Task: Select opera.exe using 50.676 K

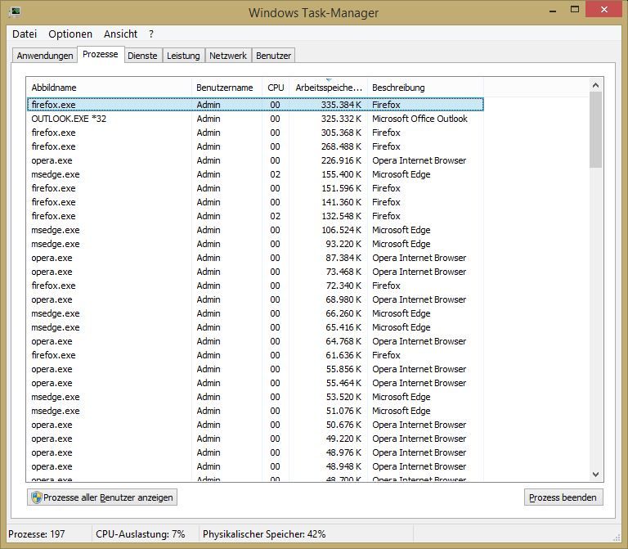Action: click(255, 425)
